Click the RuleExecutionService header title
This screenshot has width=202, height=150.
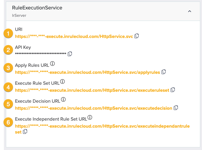[x=37, y=8]
